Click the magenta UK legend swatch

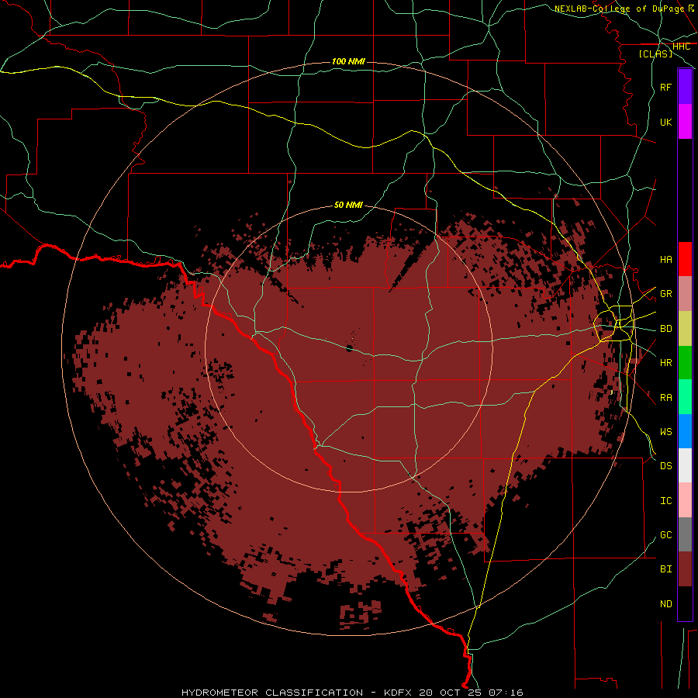tap(685, 122)
